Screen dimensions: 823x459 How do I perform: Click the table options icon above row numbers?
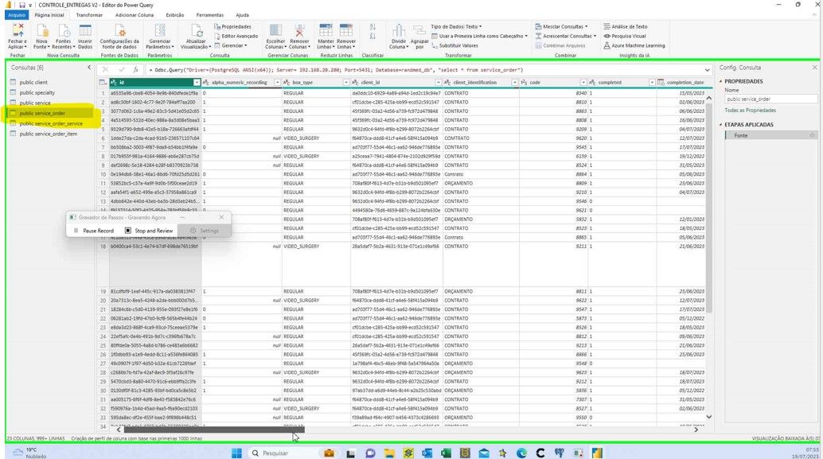coord(103,83)
